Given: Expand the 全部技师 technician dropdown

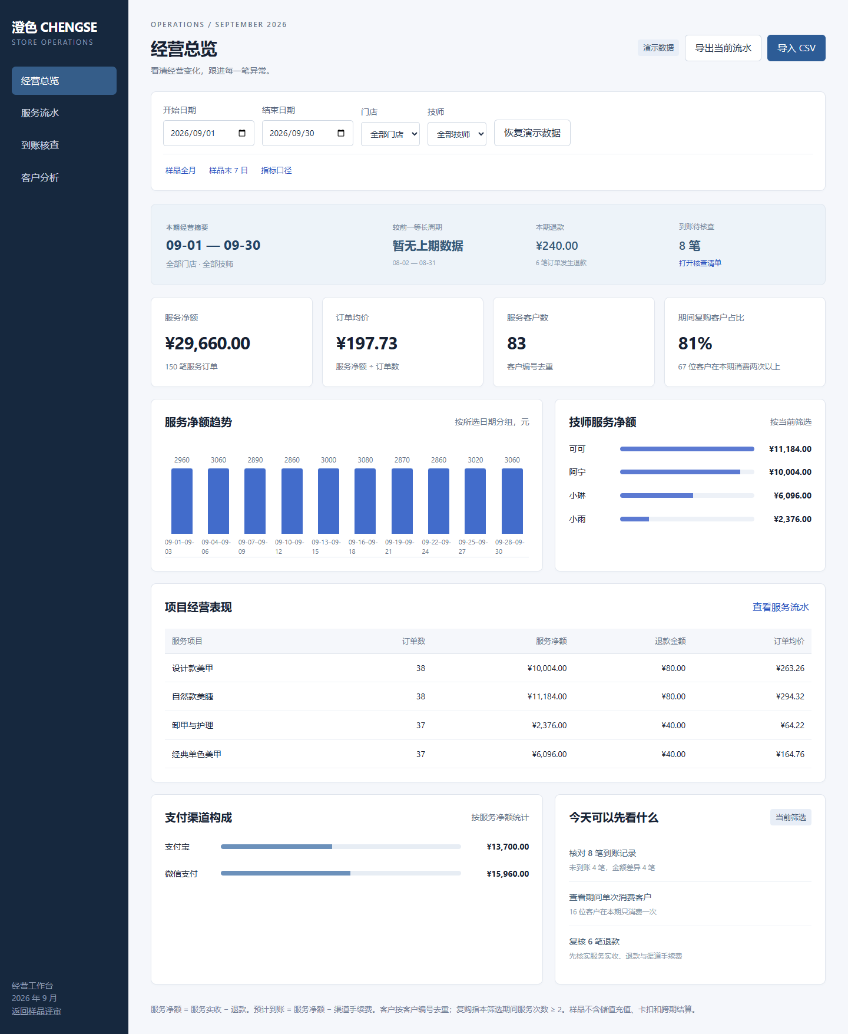Looking at the screenshot, I should [457, 134].
